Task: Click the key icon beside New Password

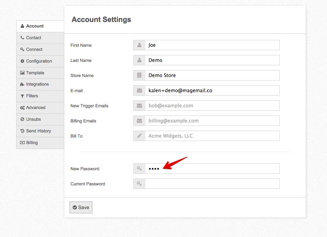Action: click(x=140, y=169)
